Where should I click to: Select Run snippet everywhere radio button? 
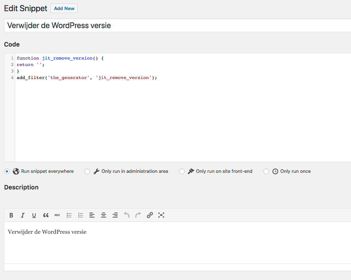(x=7, y=171)
